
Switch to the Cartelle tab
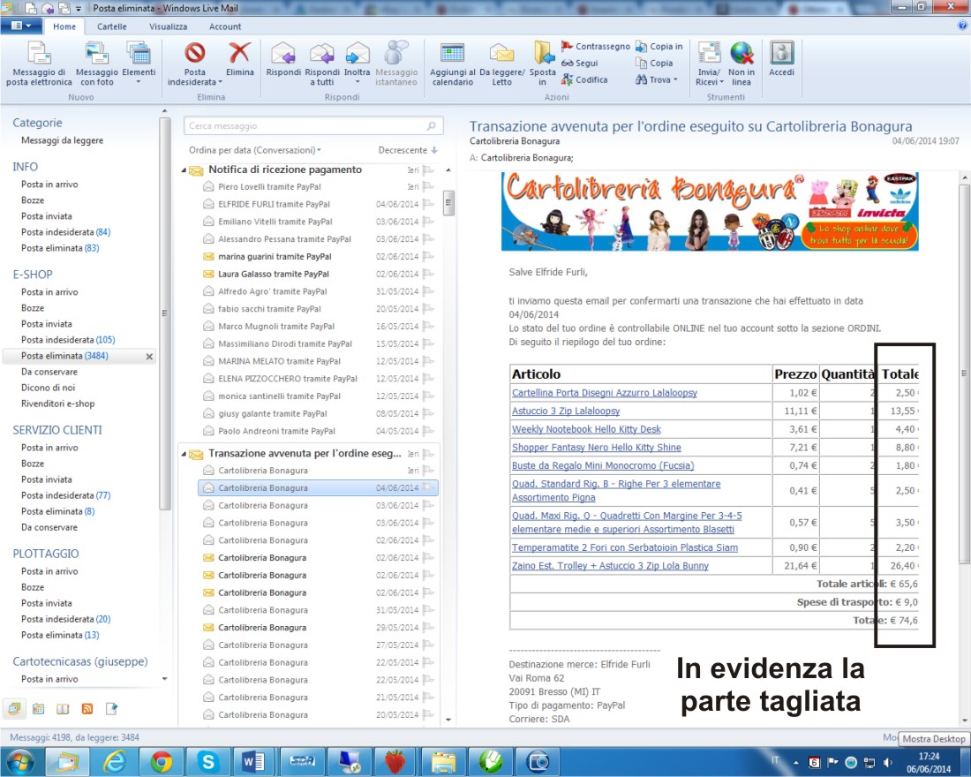pyautogui.click(x=111, y=26)
